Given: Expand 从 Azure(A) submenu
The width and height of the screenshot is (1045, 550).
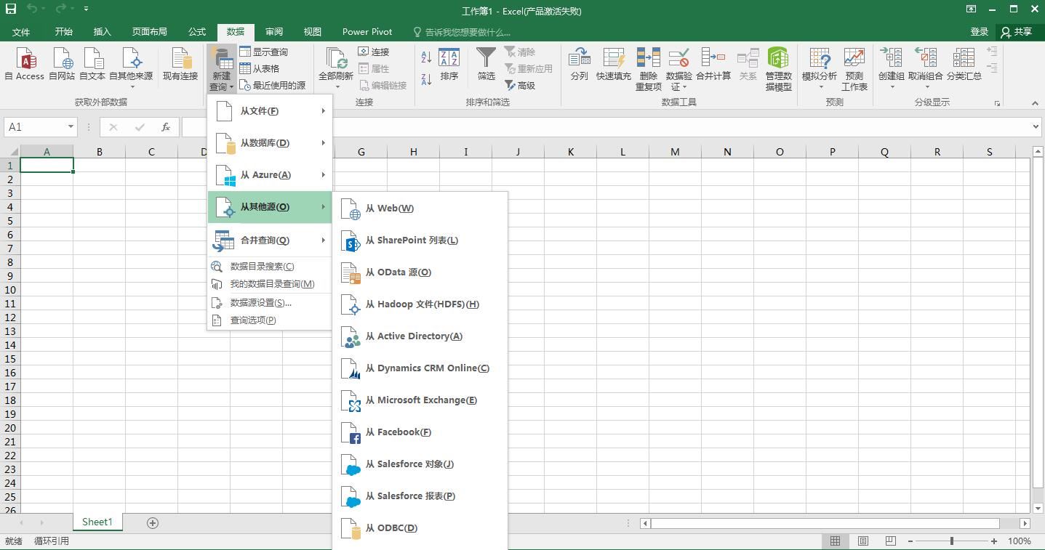Looking at the screenshot, I should 270,175.
